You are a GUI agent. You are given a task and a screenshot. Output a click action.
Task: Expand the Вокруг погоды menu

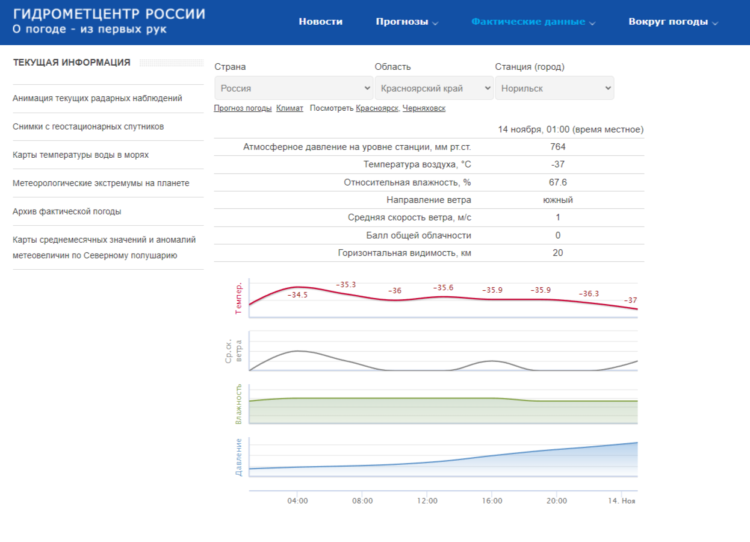coord(674,22)
